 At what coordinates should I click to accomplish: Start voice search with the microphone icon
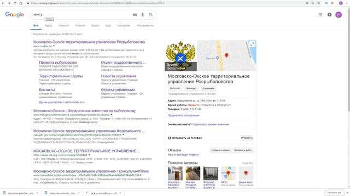pyautogui.click(x=143, y=15)
